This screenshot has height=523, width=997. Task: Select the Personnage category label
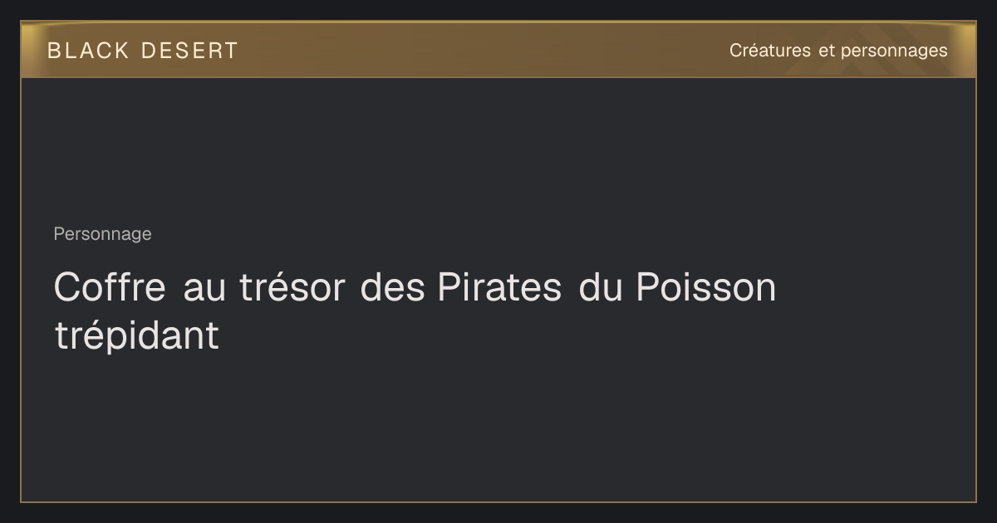click(102, 234)
